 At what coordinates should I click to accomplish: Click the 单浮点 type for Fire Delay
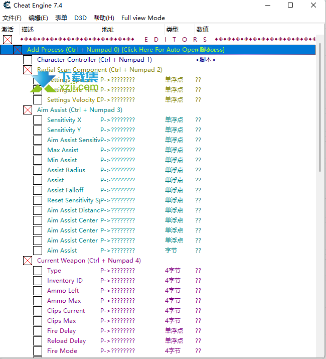click(x=174, y=331)
